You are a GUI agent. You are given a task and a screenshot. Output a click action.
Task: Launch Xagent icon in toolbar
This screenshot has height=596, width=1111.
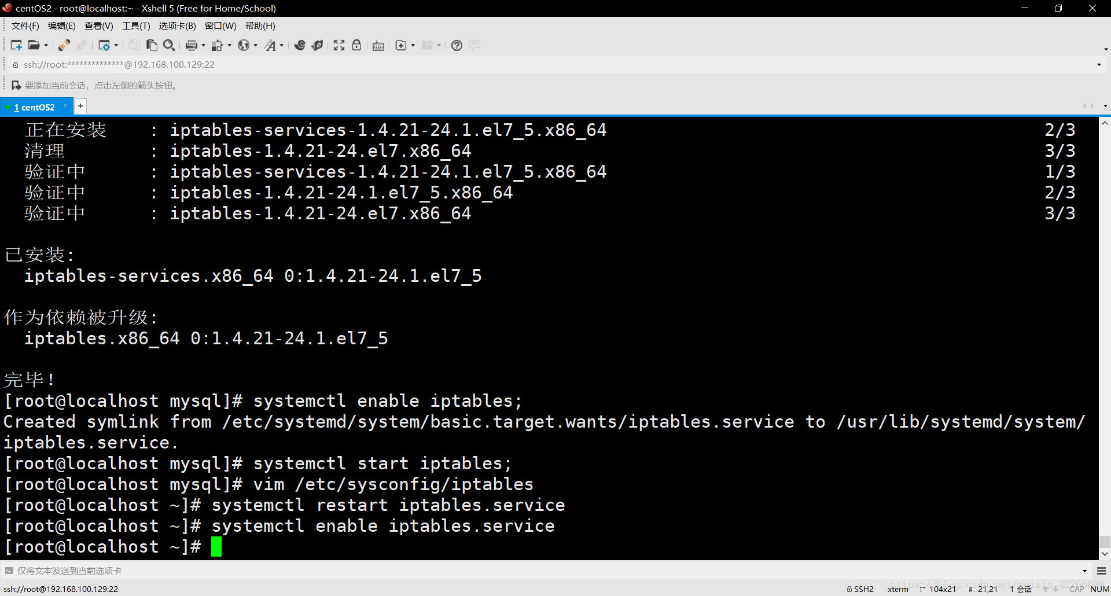coord(317,45)
